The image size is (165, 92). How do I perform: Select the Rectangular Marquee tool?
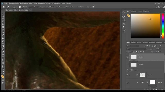(3, 16)
